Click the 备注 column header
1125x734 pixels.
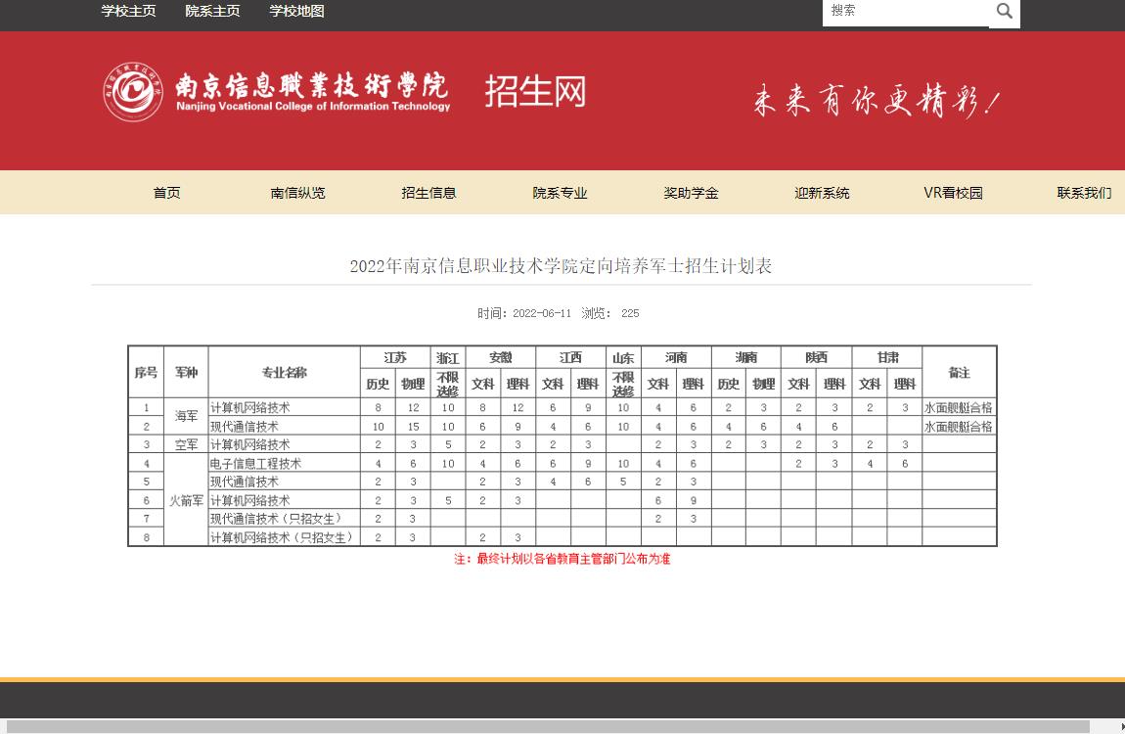pos(959,373)
